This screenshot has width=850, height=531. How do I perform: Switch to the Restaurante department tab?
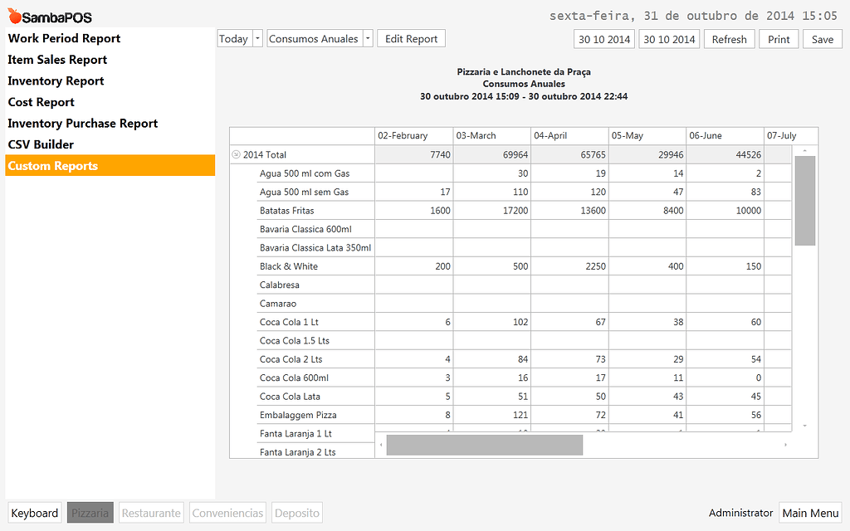tap(150, 513)
